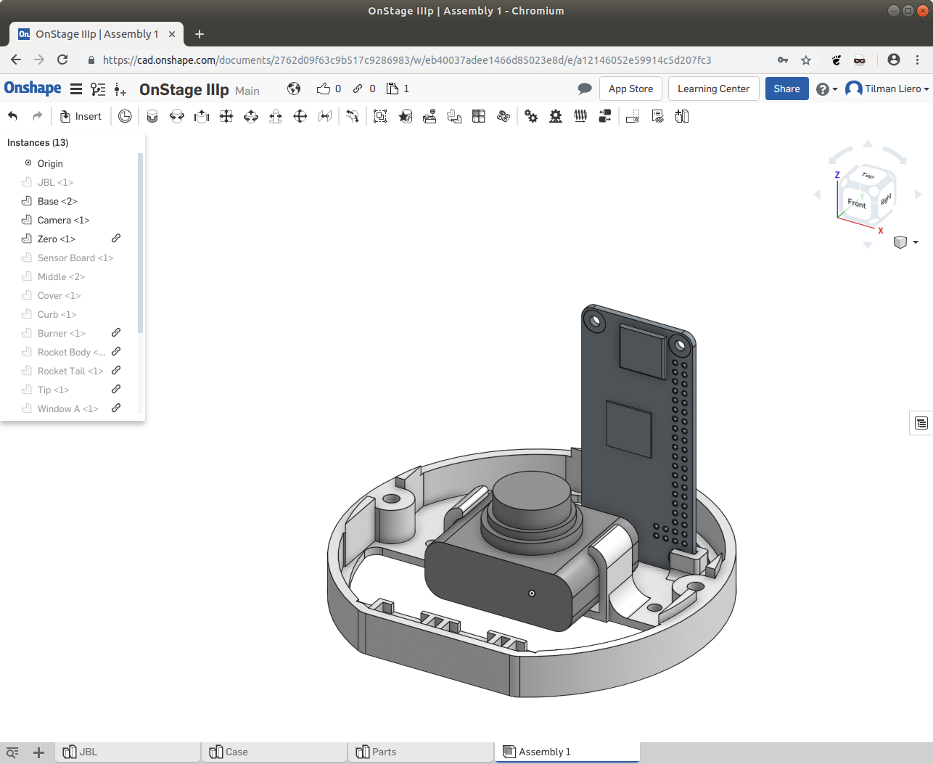Viewport: 933px width, 764px height.
Task: Open the document hamburger menu
Action: pos(75,89)
